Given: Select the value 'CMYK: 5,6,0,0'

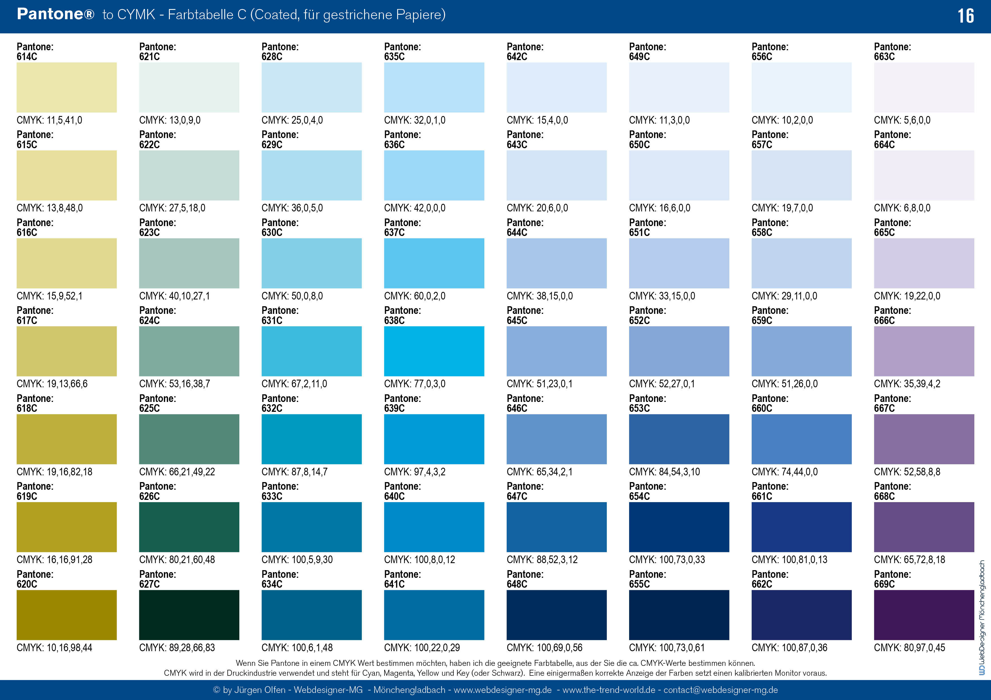Looking at the screenshot, I should (x=902, y=120).
